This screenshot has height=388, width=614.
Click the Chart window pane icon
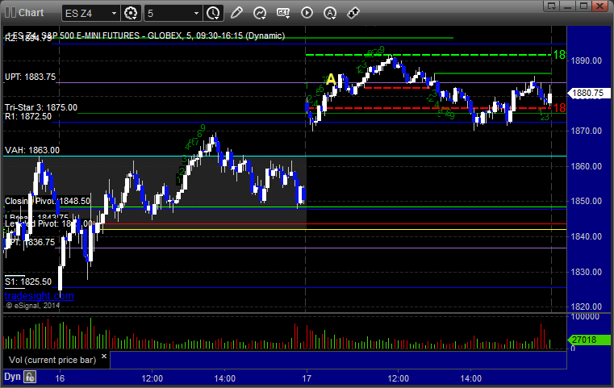(x=10, y=13)
